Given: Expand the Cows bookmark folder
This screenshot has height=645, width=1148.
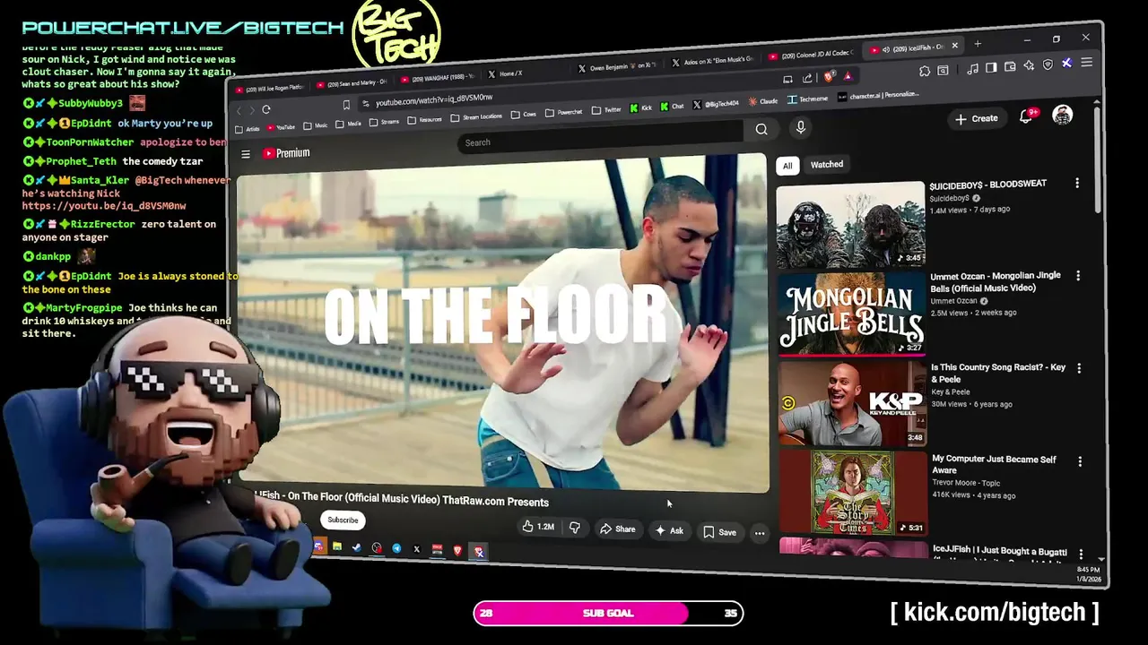Looking at the screenshot, I should [523, 115].
